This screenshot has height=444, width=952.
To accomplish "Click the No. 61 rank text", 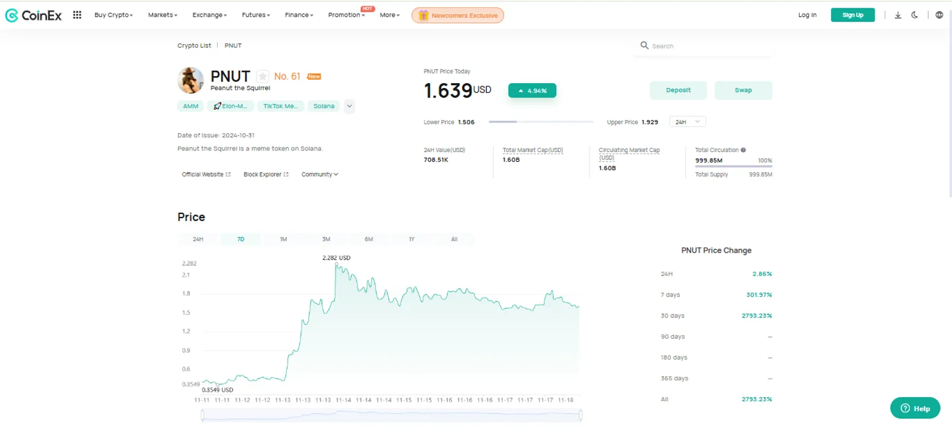I will point(287,77).
